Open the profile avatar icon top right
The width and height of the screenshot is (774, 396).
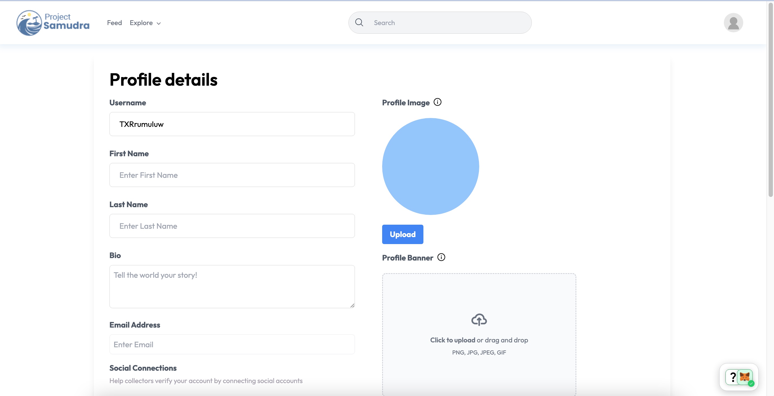point(734,23)
